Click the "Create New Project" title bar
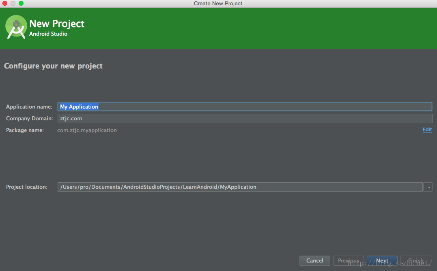437x271 pixels. 218,3
